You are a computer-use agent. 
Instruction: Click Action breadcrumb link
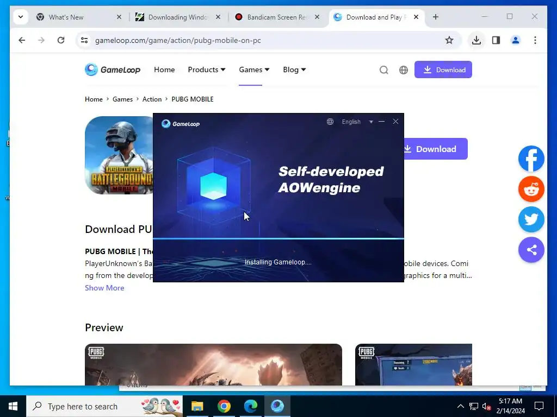point(152,99)
